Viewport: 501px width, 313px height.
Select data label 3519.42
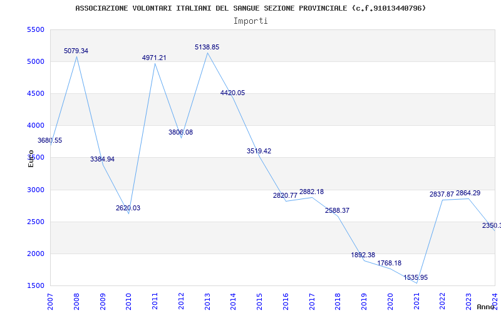pos(259,151)
